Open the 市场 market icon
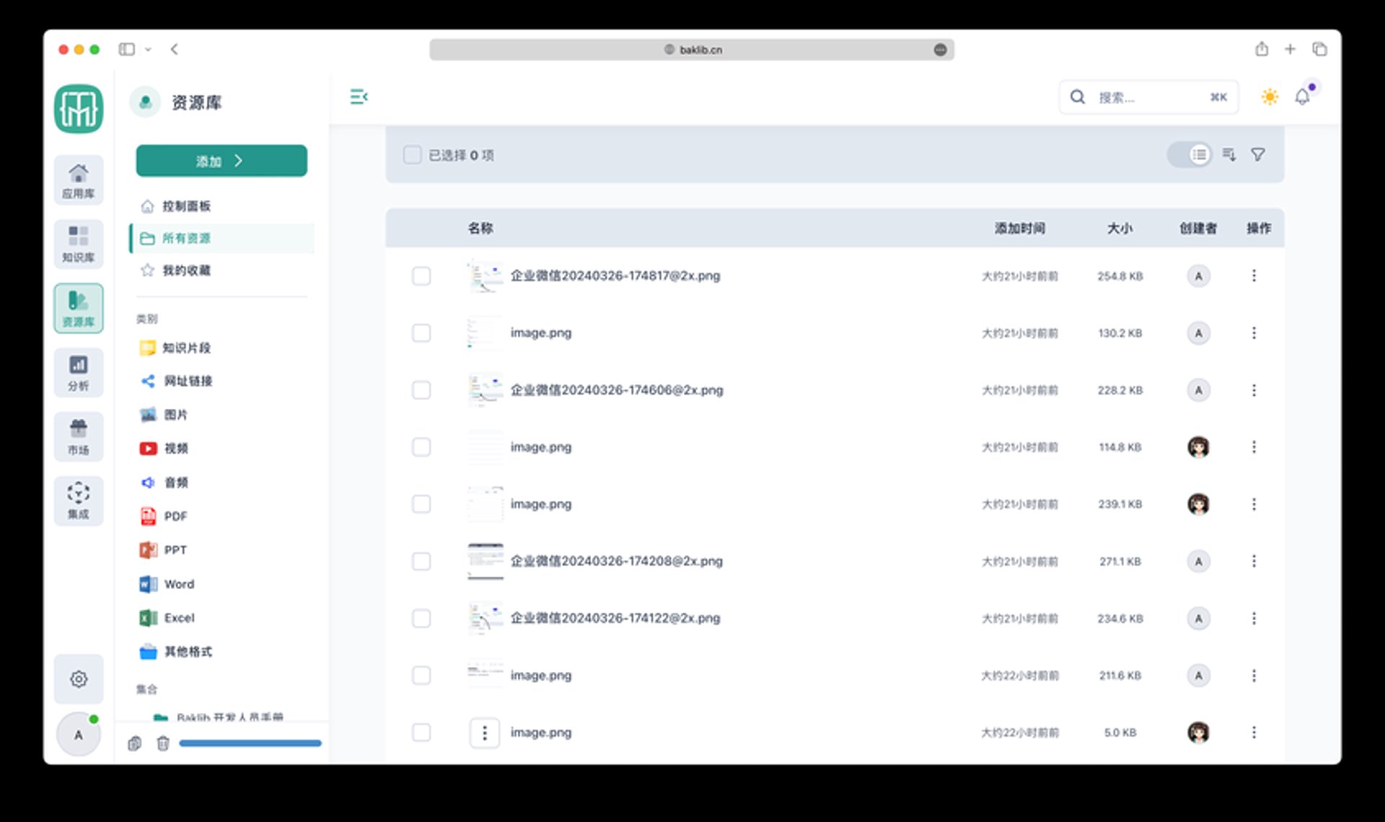The image size is (1385, 822). coord(78,437)
